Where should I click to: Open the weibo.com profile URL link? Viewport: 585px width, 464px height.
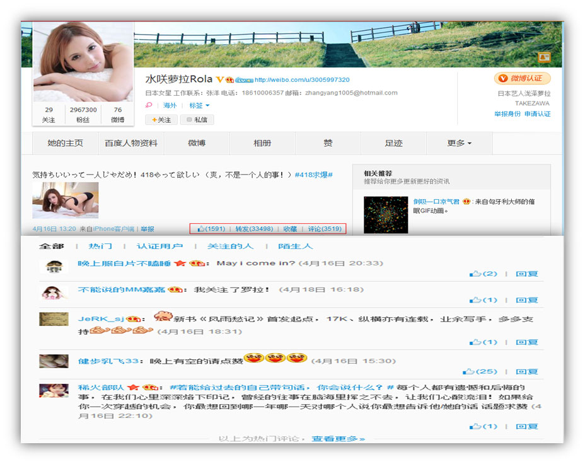pyautogui.click(x=302, y=80)
